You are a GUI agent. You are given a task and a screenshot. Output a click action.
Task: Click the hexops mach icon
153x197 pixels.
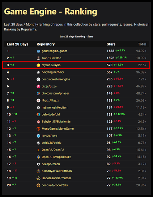[38, 164]
